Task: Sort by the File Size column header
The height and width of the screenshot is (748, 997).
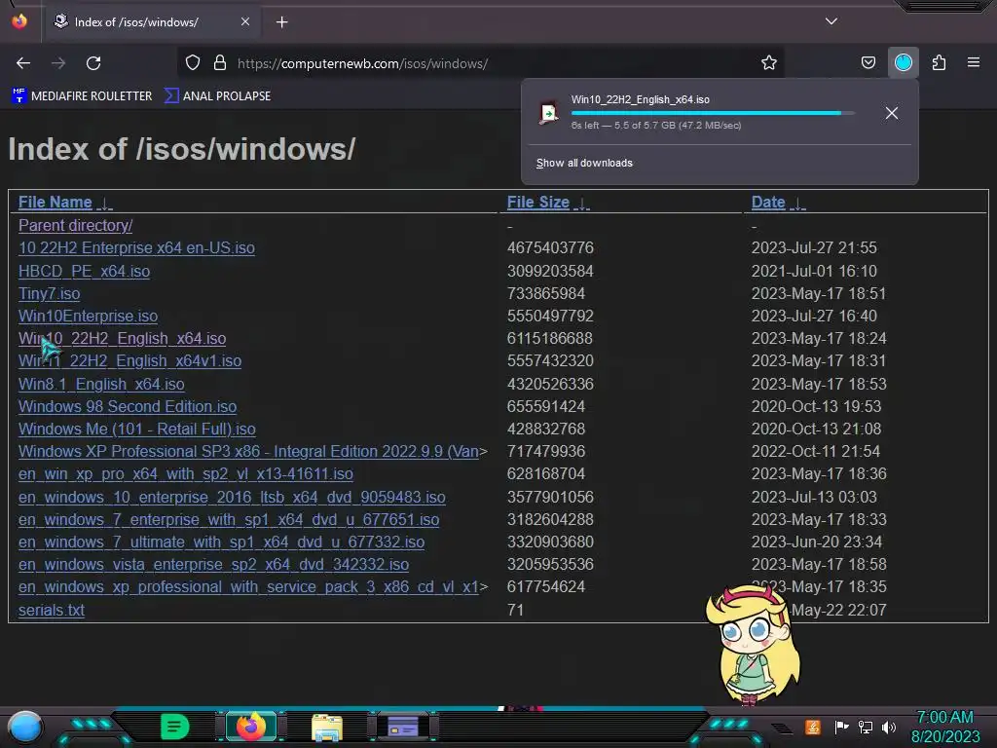Action: (537, 203)
